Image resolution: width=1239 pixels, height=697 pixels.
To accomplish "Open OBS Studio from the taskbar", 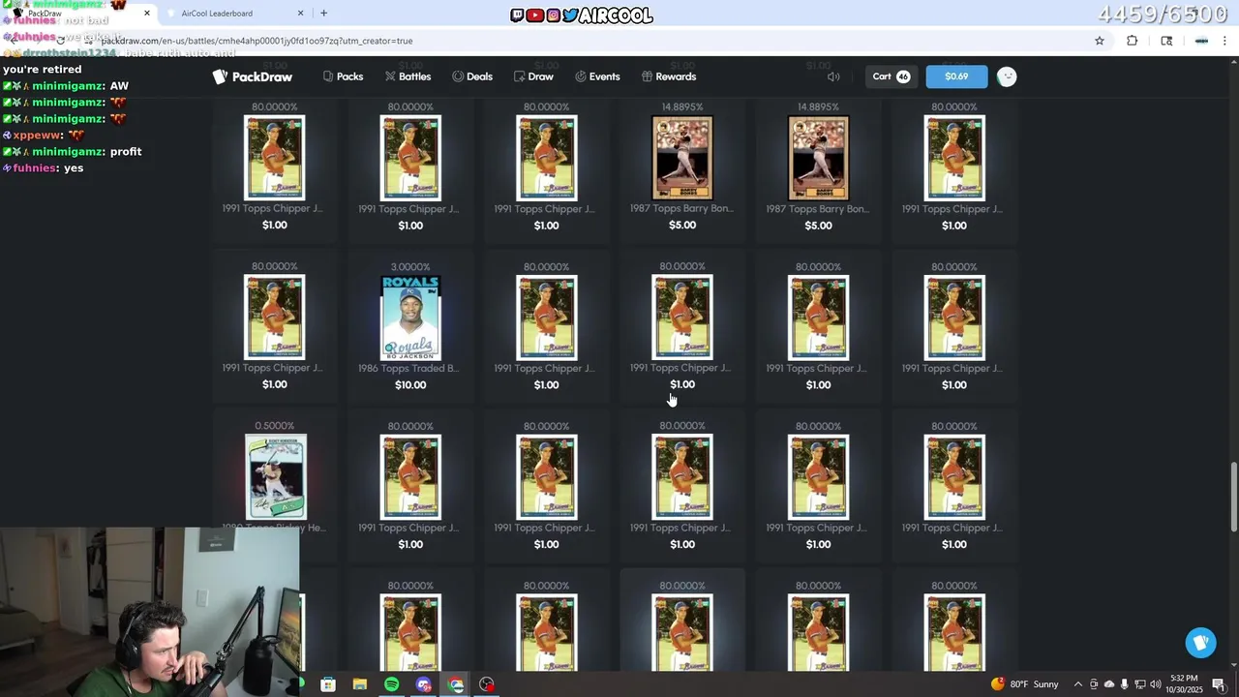I will [487, 684].
